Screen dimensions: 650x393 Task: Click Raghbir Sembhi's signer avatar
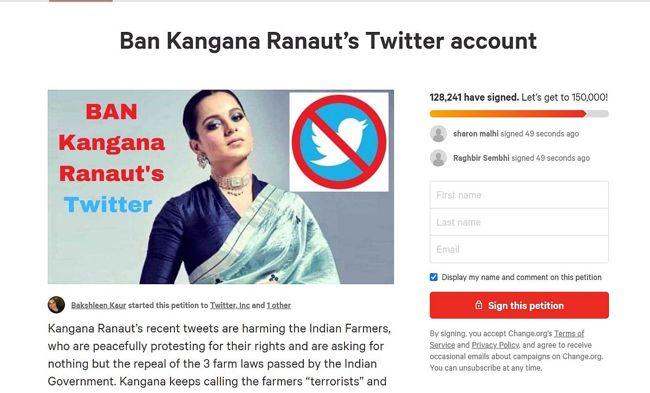pyautogui.click(x=438, y=158)
